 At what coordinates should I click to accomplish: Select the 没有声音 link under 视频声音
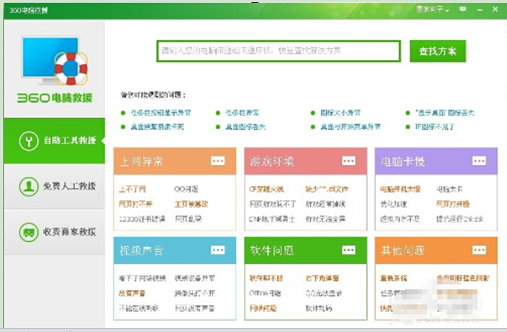132,293
